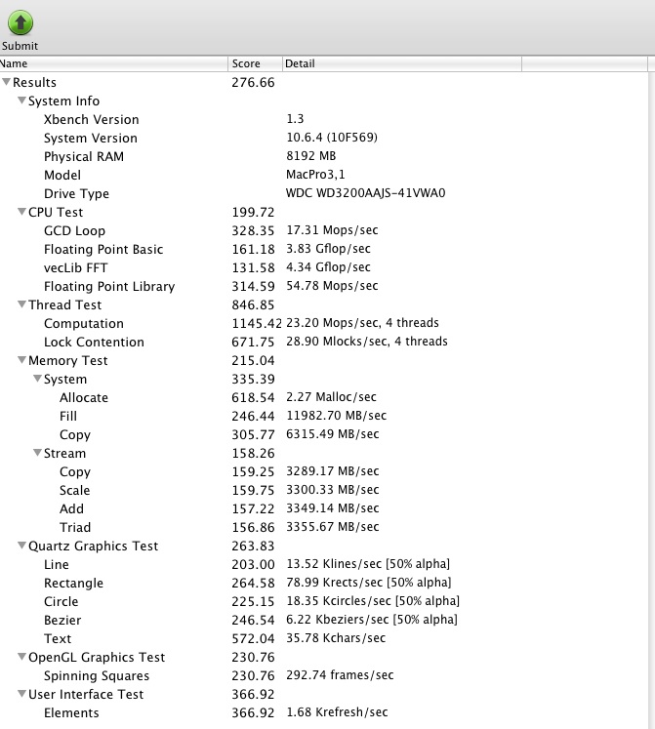Click the 35.78 Kchars/sec detail
The height and width of the screenshot is (729, 655).
pyautogui.click(x=336, y=638)
